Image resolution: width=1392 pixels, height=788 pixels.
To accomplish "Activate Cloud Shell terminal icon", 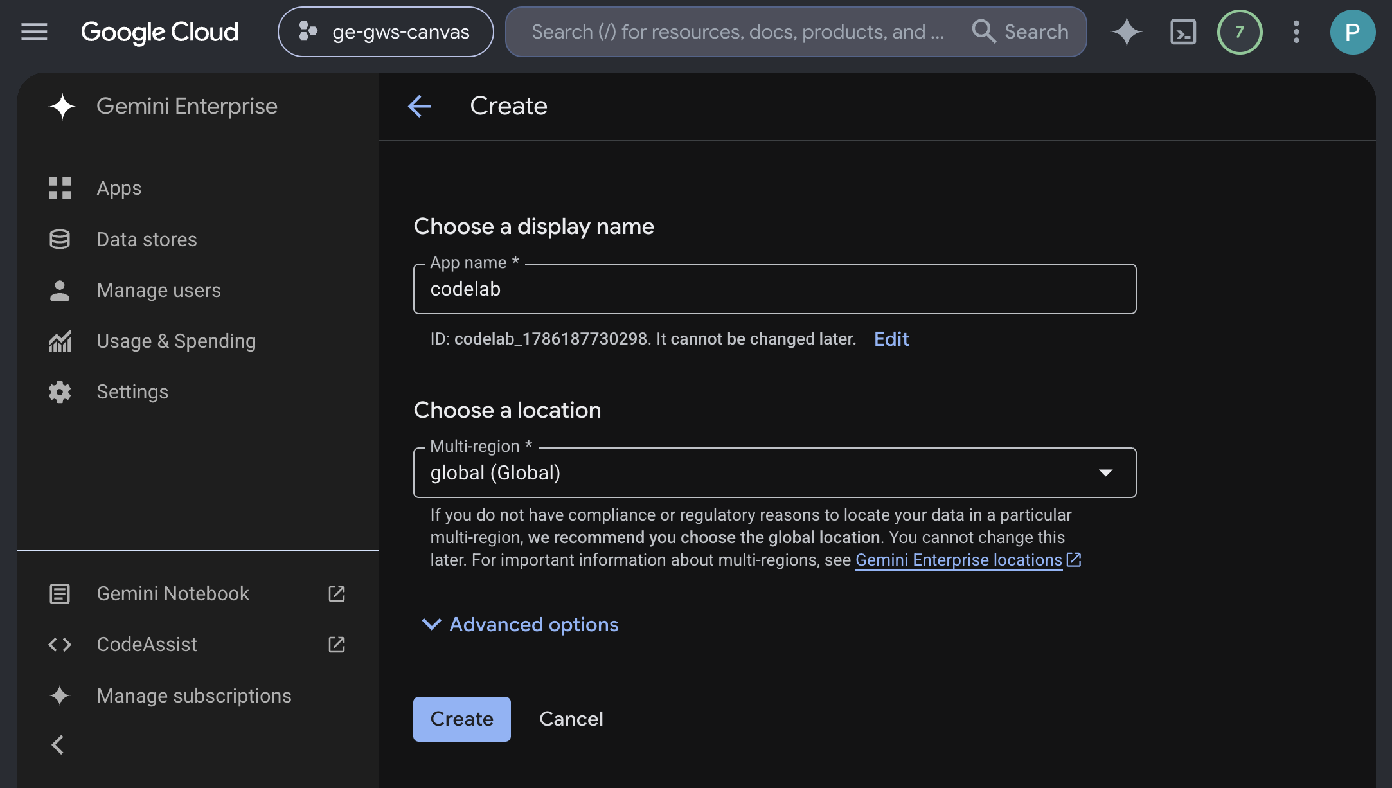I will pyautogui.click(x=1183, y=31).
